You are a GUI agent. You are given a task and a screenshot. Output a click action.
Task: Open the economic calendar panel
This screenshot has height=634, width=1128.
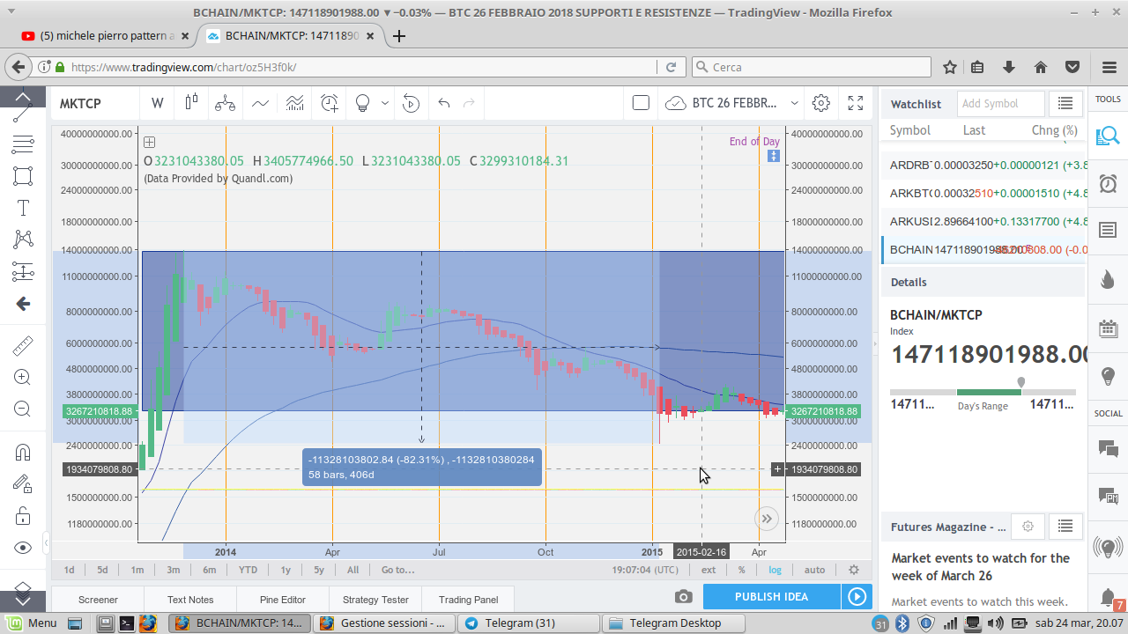click(x=1108, y=328)
